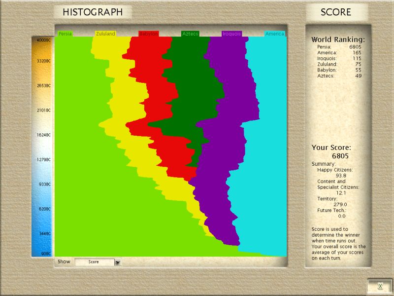Click the Persia legend label above the graph
Image resolution: width=394 pixels, height=296 pixels.
65,34
